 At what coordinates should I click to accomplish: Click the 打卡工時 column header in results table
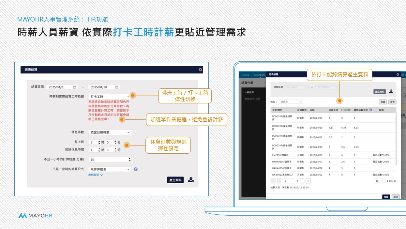346,110
